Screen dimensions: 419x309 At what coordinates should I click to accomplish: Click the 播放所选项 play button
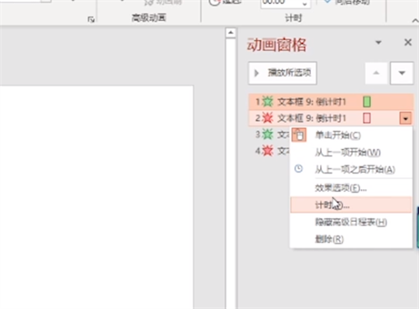282,73
